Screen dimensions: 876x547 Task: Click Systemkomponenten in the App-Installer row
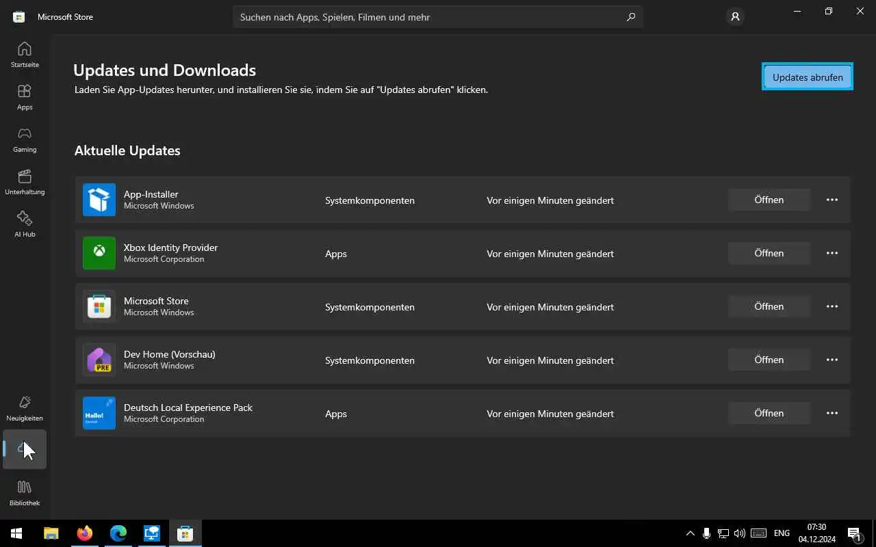point(370,200)
